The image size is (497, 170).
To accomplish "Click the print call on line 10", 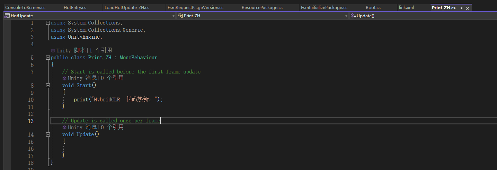I will [x=81, y=100].
